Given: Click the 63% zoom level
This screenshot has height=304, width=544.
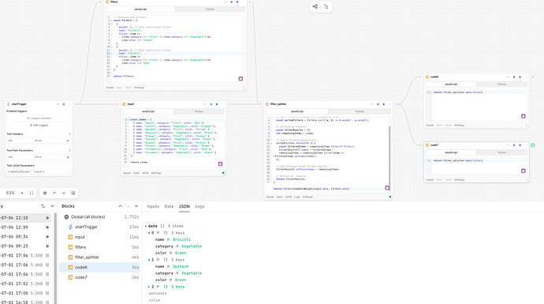Looking at the screenshot, I should tap(10, 193).
